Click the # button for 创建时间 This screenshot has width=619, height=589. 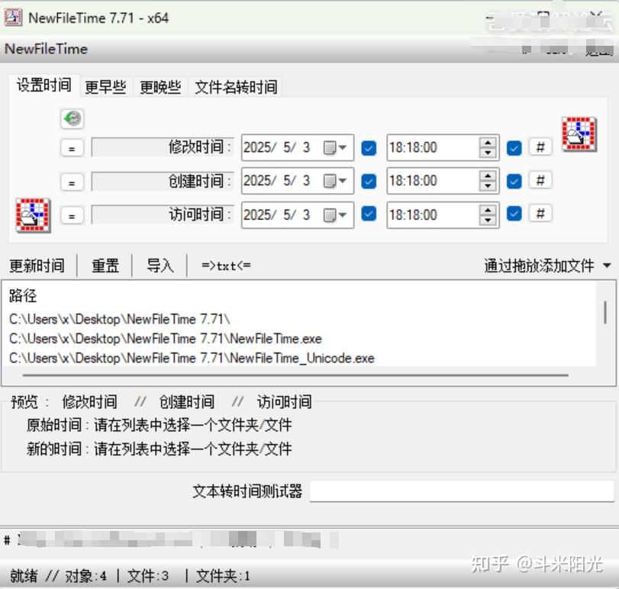pos(540,181)
